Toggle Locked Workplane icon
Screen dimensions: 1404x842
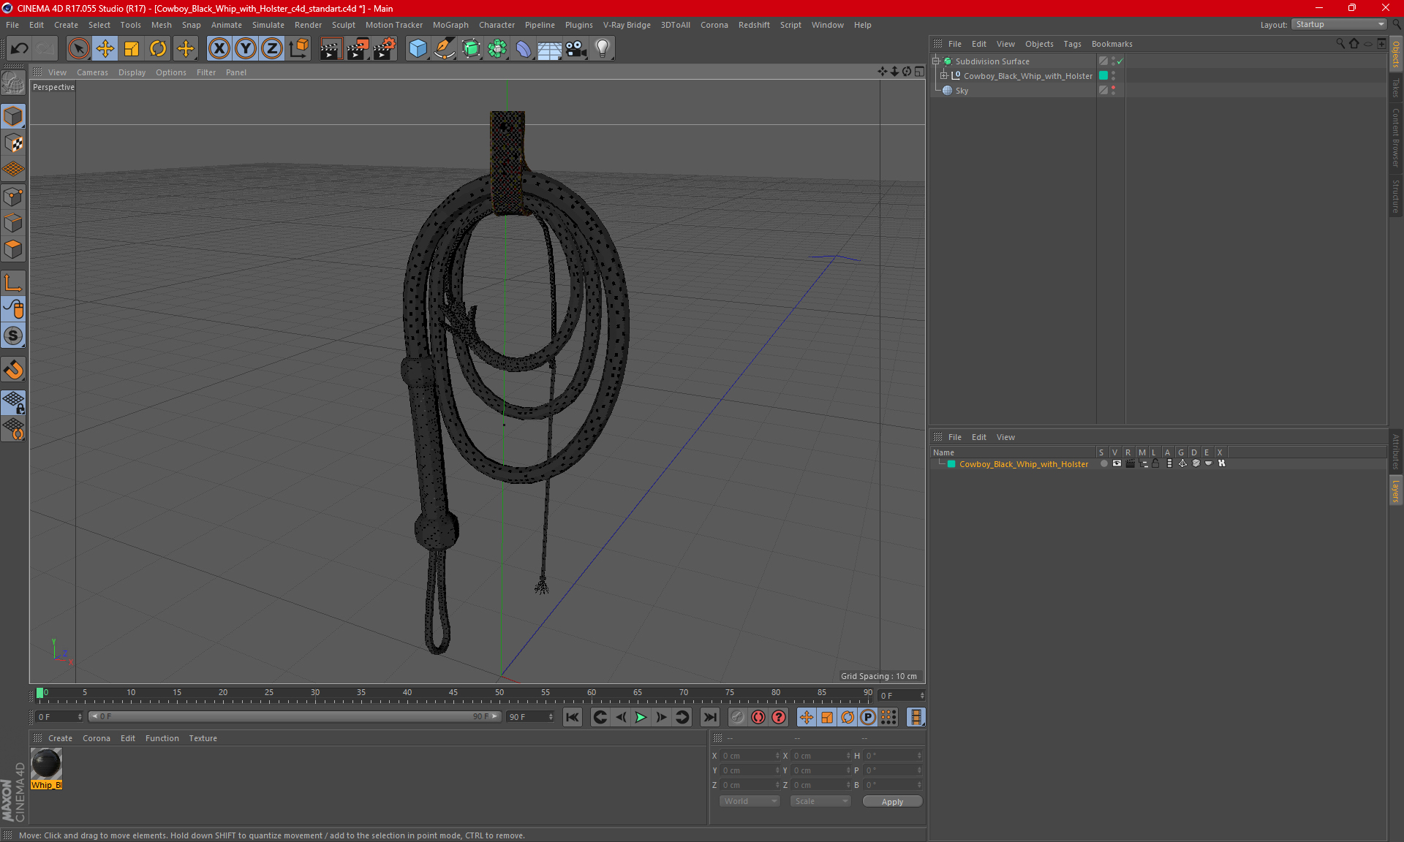pyautogui.click(x=13, y=402)
